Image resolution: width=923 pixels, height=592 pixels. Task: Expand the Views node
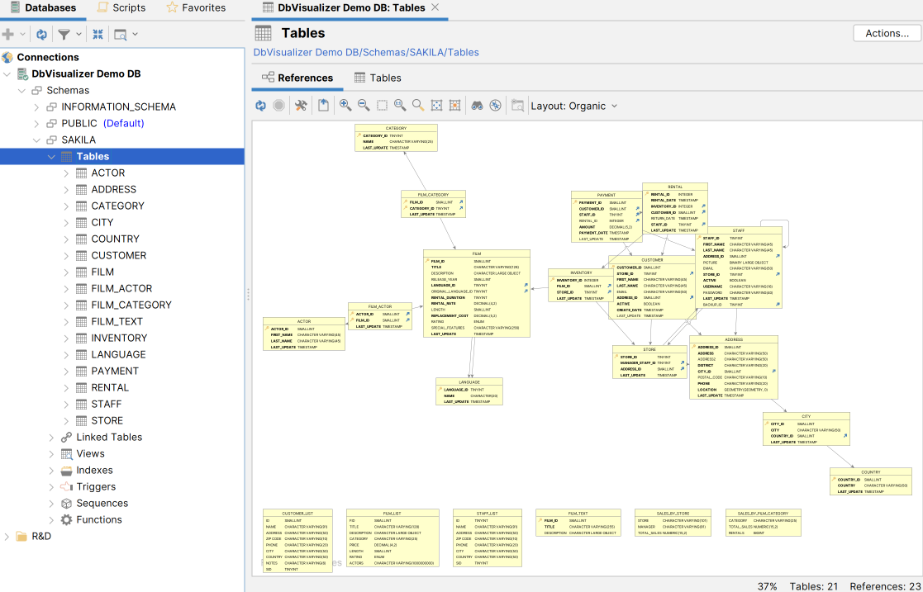51,453
